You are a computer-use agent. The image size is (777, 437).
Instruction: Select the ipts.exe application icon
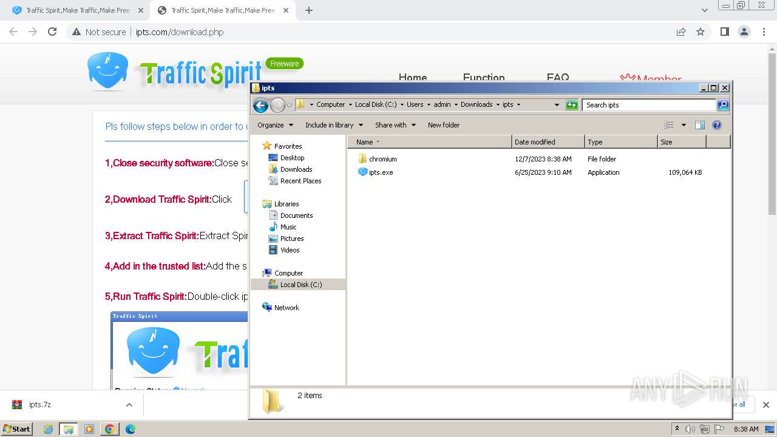(362, 172)
